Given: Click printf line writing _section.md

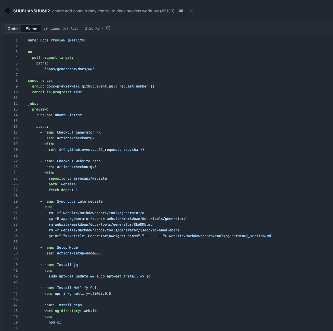Looking at the screenshot, I should (x=160, y=236).
